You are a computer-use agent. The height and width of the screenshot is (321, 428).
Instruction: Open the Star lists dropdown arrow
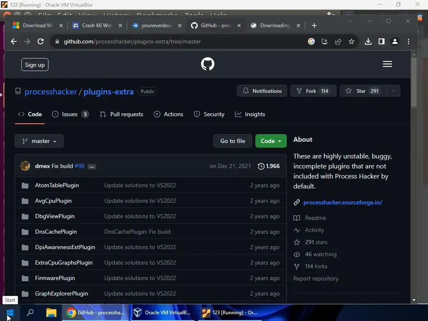(x=393, y=91)
